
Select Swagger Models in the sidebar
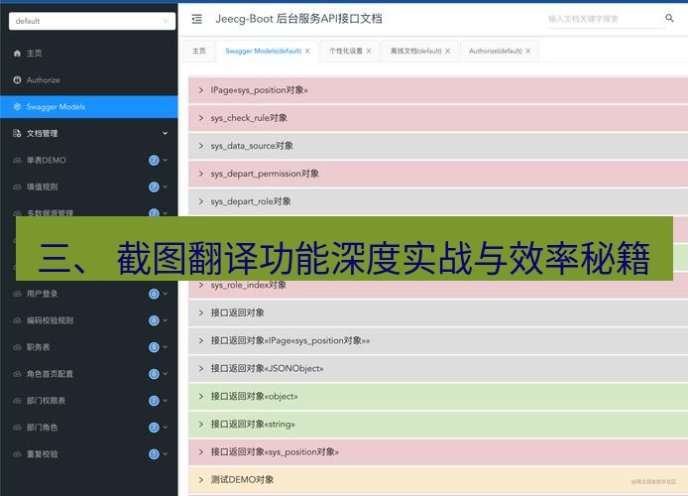[x=88, y=107]
